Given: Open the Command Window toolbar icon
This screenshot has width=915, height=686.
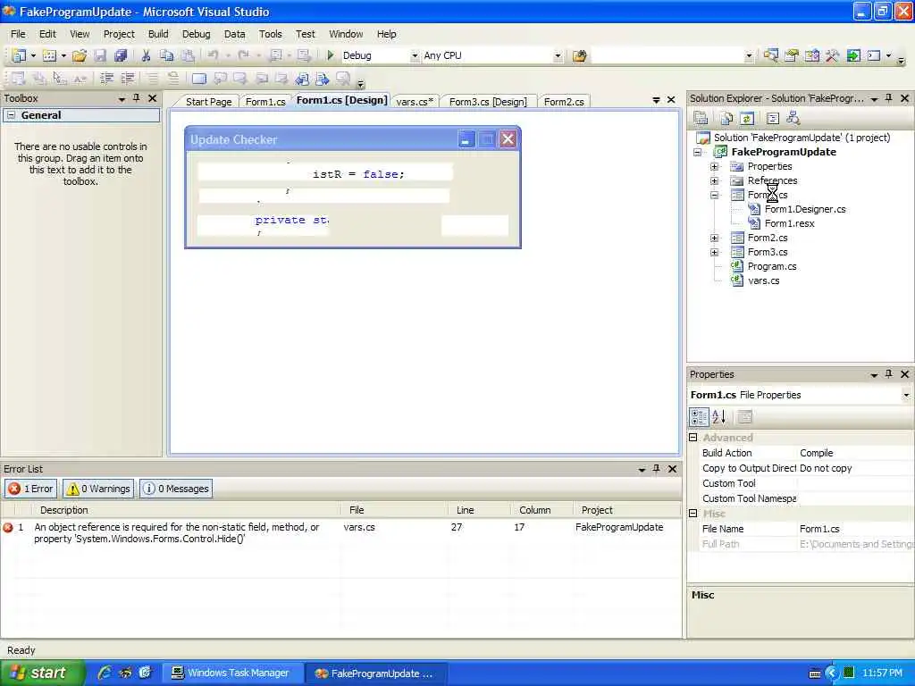Looking at the screenshot, I should click(x=874, y=56).
